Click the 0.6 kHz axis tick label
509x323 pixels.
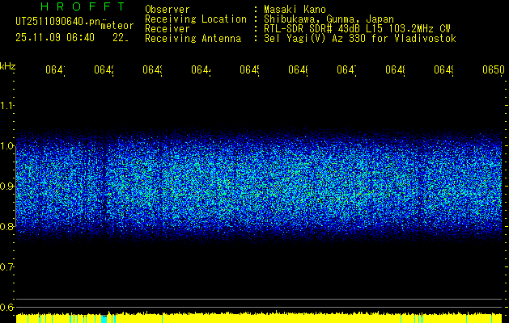[6, 307]
